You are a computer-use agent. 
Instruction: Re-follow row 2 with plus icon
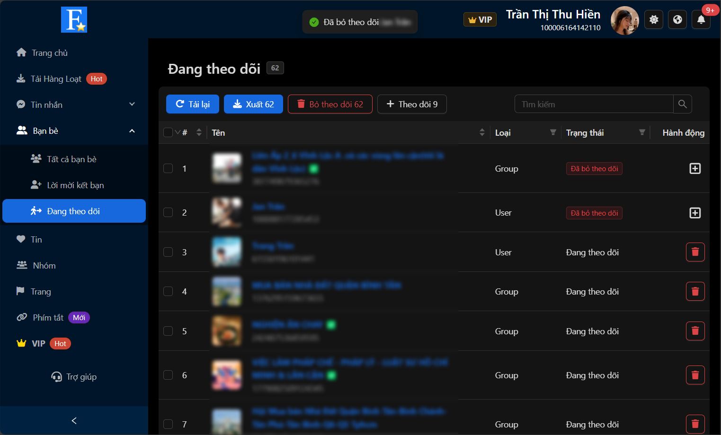[x=695, y=213]
